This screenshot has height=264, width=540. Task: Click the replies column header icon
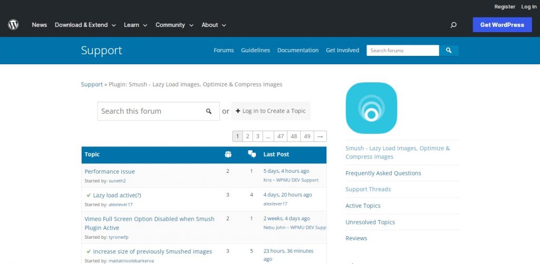click(x=252, y=154)
